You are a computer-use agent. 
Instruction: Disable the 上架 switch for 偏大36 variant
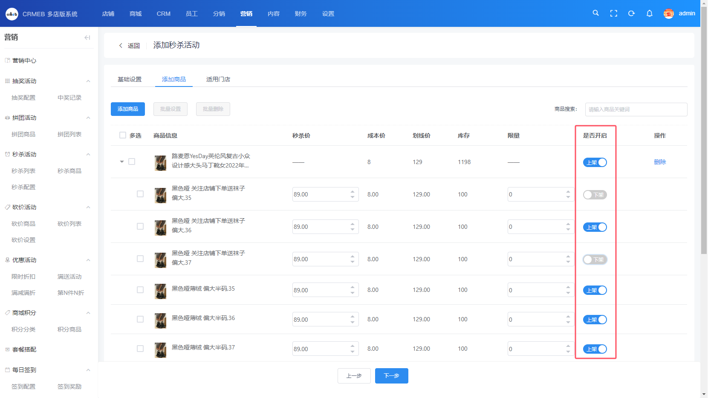(595, 227)
